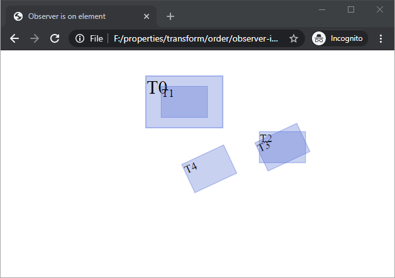Select the "Observer is on element" tab
The height and width of the screenshot is (278, 395).
[75, 16]
